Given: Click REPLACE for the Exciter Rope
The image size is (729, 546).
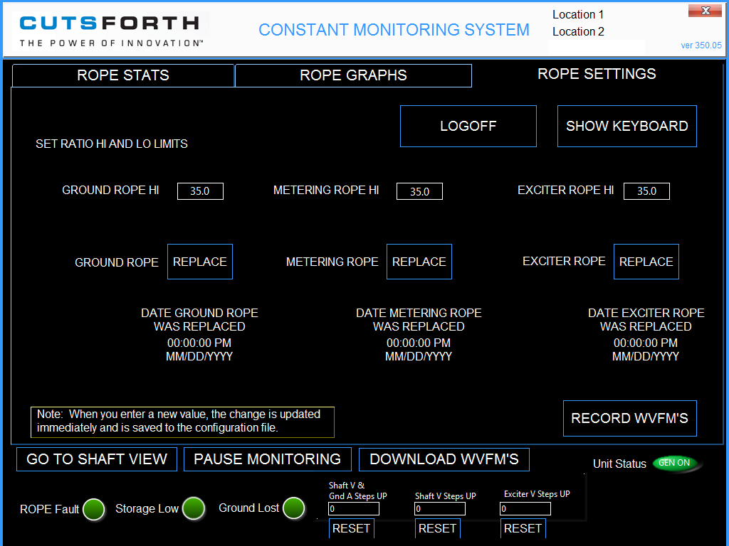Looking at the screenshot, I should (x=646, y=262).
